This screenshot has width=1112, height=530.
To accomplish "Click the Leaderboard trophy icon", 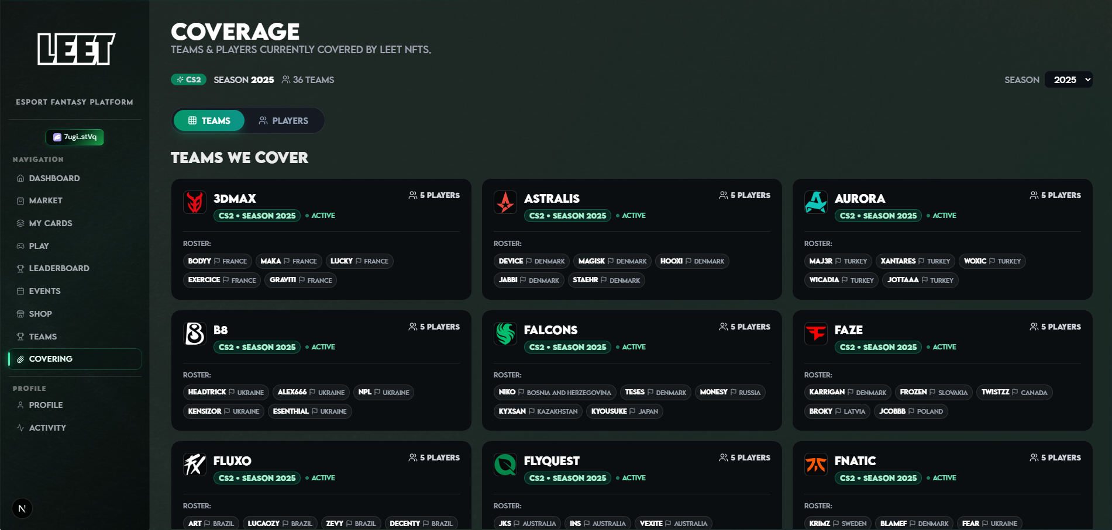I will 20,268.
